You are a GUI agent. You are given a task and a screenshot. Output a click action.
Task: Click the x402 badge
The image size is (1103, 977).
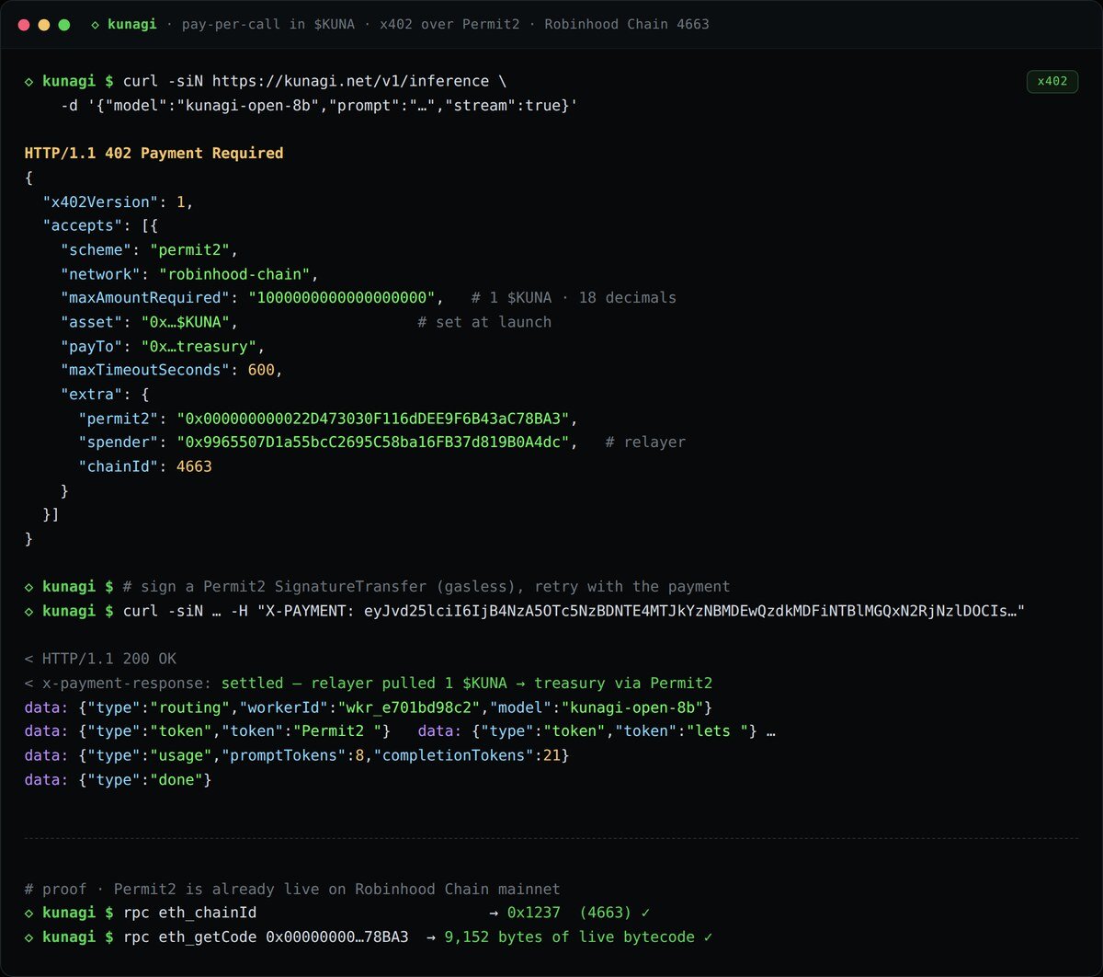(x=1052, y=81)
